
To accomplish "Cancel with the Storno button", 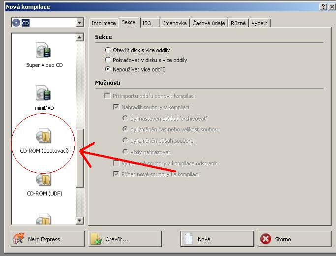I will (x=294, y=239).
